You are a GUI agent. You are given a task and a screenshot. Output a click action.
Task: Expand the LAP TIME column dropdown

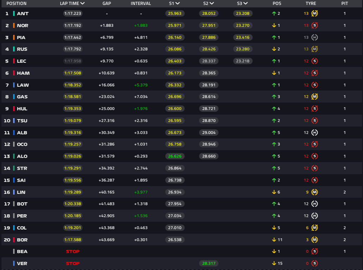(x=82, y=3)
